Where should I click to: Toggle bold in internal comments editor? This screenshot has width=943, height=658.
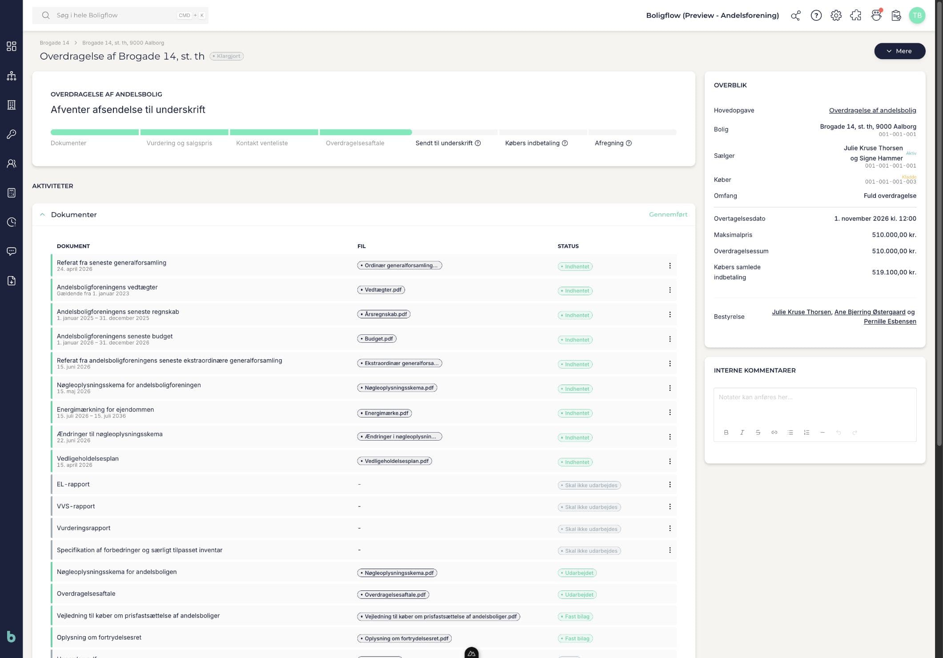[726, 433]
